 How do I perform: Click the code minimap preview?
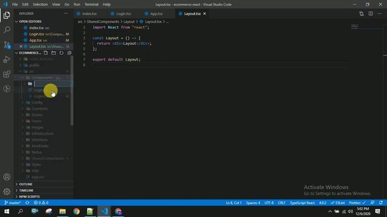click(x=355, y=27)
